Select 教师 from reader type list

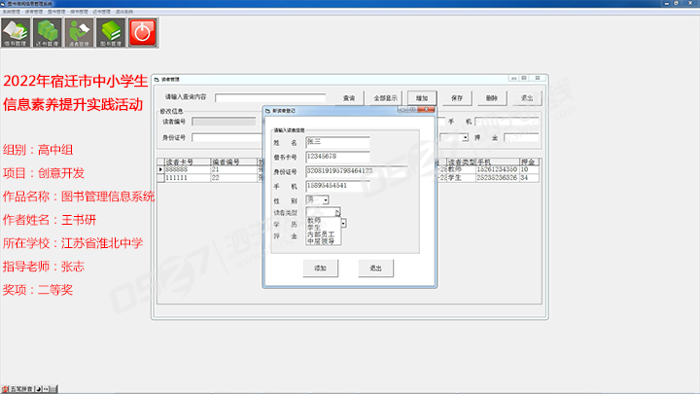pyautogui.click(x=323, y=221)
